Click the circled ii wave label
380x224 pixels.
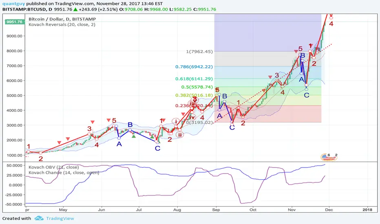179,135
